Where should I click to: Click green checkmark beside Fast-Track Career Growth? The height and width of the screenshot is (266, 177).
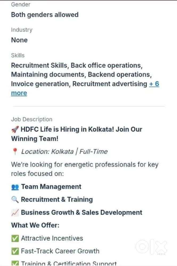point(15,251)
